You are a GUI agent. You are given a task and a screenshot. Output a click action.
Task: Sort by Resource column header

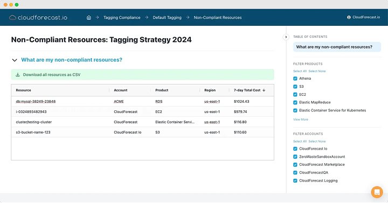point(23,90)
